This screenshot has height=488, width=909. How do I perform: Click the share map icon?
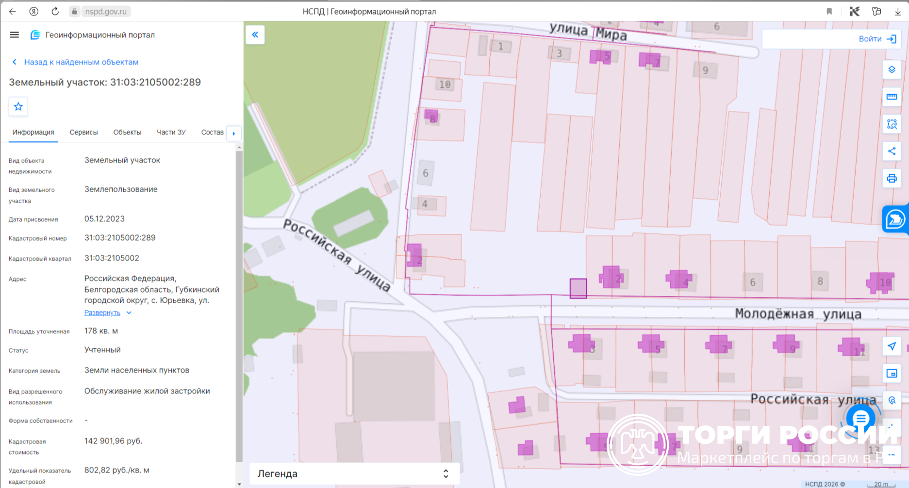click(892, 151)
